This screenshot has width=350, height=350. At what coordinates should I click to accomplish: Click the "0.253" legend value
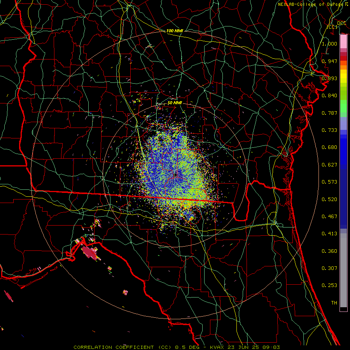pyautogui.click(x=329, y=285)
